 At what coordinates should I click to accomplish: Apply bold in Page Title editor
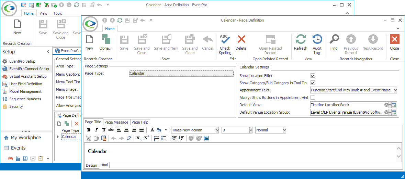pos(89,130)
